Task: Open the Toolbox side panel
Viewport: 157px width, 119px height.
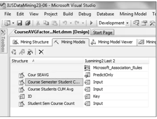Action: point(3,41)
